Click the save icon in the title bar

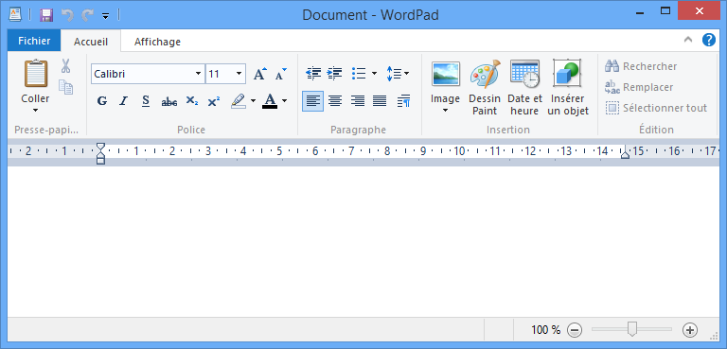(45, 15)
